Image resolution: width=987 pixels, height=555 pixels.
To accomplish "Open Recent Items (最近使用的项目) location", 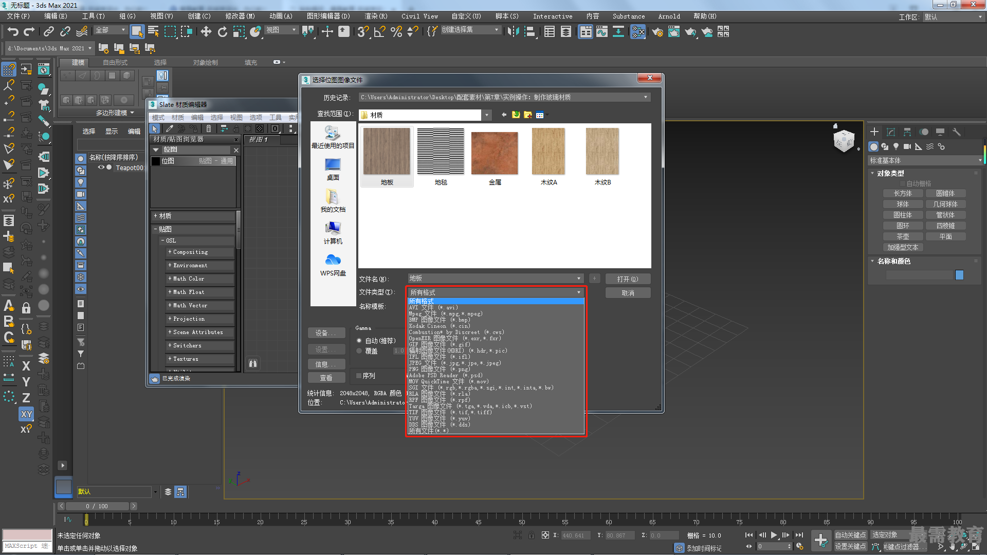I will pyautogui.click(x=333, y=137).
